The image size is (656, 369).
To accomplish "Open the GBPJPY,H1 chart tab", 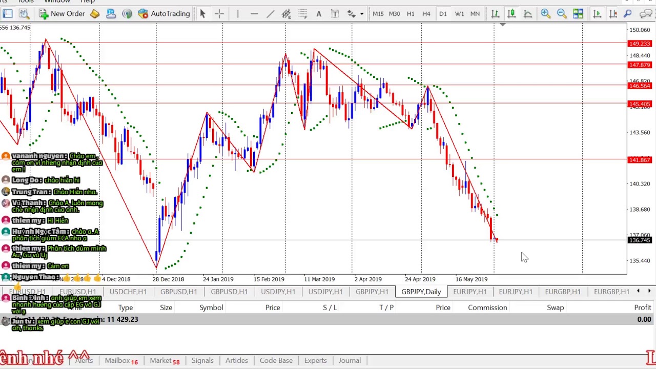I will pos(372,292).
